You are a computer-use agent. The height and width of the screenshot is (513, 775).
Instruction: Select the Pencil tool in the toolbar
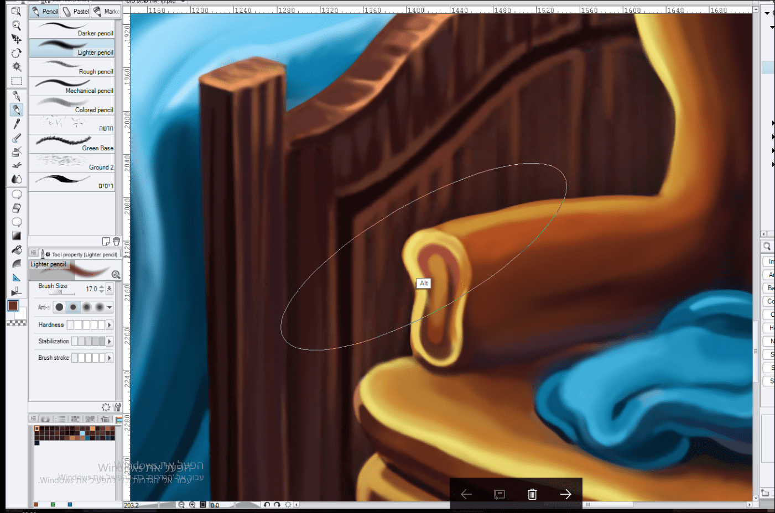pos(17,109)
